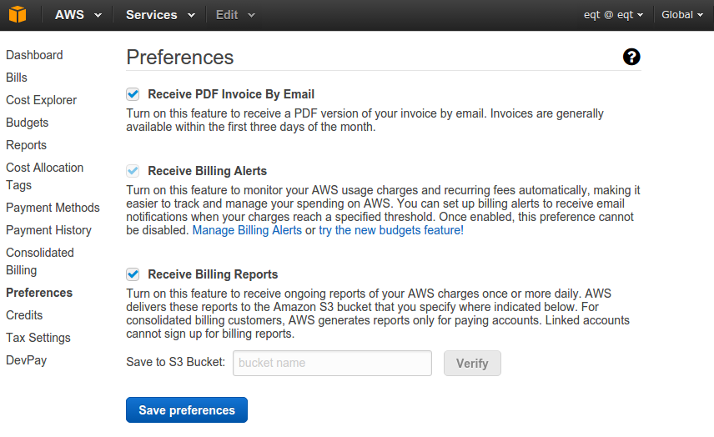
Task: Toggle the Receive Billing Alerts checkbox
Action: [133, 171]
